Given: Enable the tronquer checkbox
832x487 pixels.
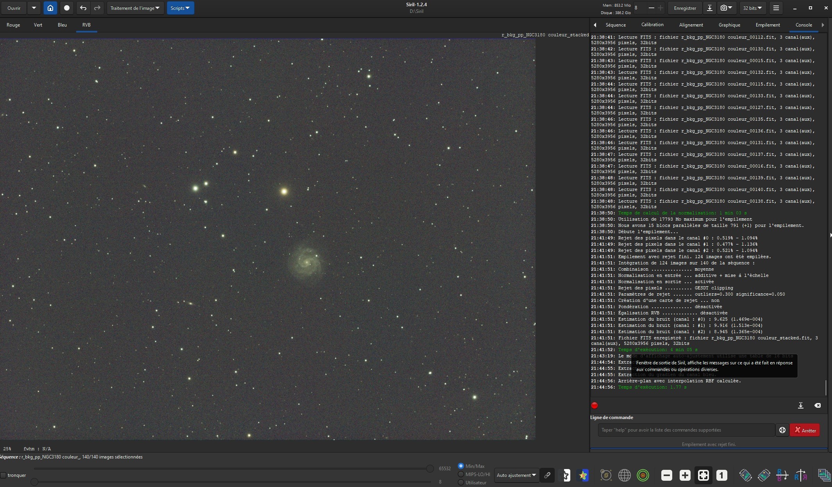Looking at the screenshot, I should click(x=3, y=475).
